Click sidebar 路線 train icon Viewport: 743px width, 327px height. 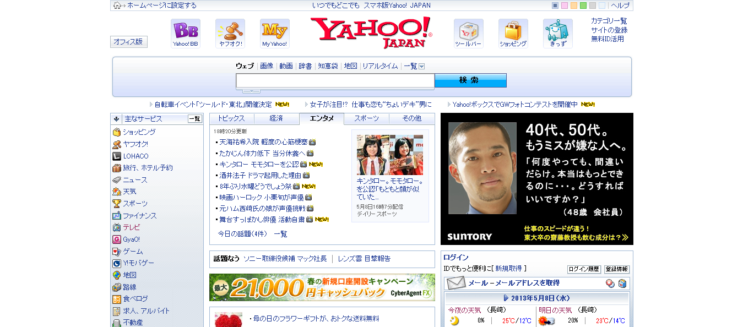(117, 287)
